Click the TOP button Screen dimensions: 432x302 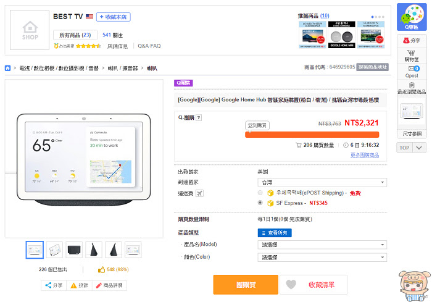pyautogui.click(x=404, y=148)
